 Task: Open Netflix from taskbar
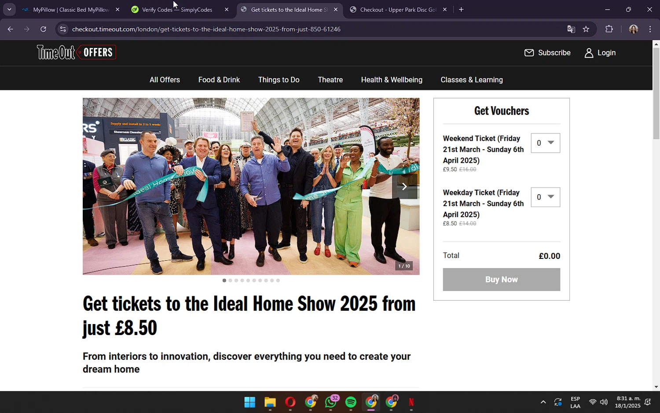411,402
